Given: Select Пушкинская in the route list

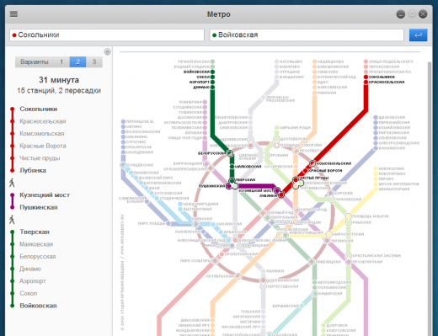Looking at the screenshot, I should pos(39,207).
